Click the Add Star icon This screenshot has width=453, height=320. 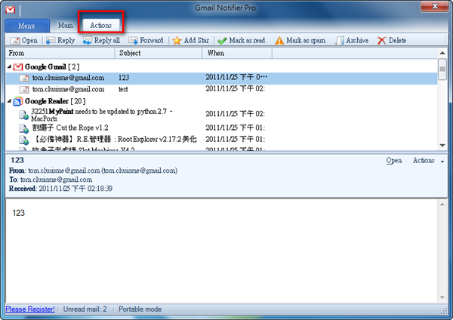[x=177, y=41]
